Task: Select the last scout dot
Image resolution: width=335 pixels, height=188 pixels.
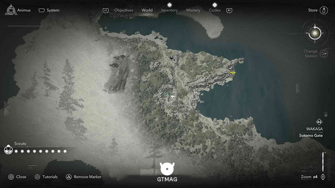Action: coord(65,151)
